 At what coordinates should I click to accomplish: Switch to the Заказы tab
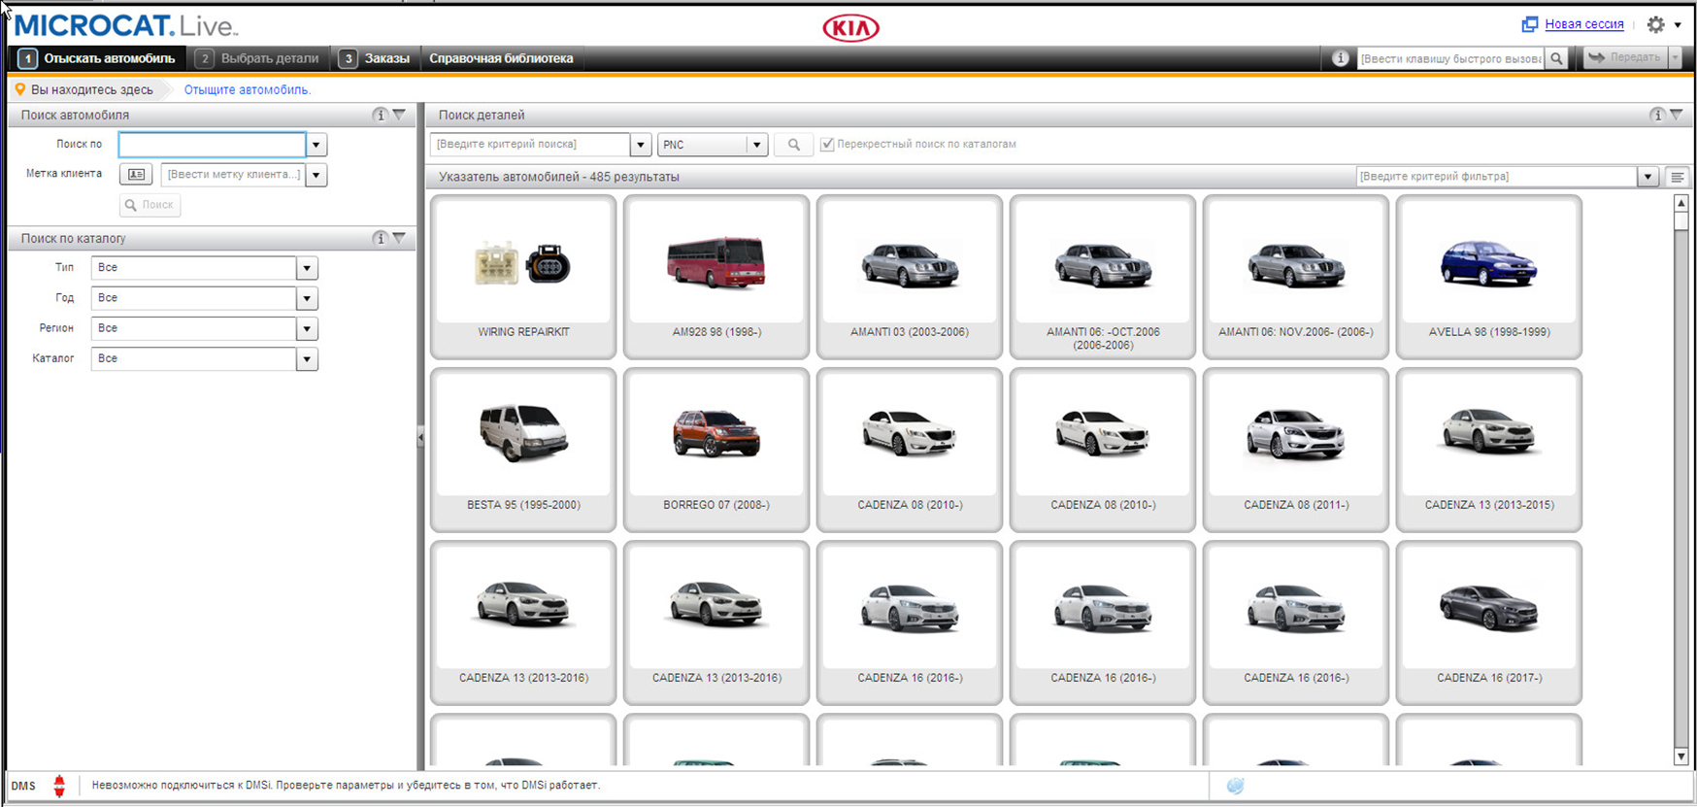(376, 58)
